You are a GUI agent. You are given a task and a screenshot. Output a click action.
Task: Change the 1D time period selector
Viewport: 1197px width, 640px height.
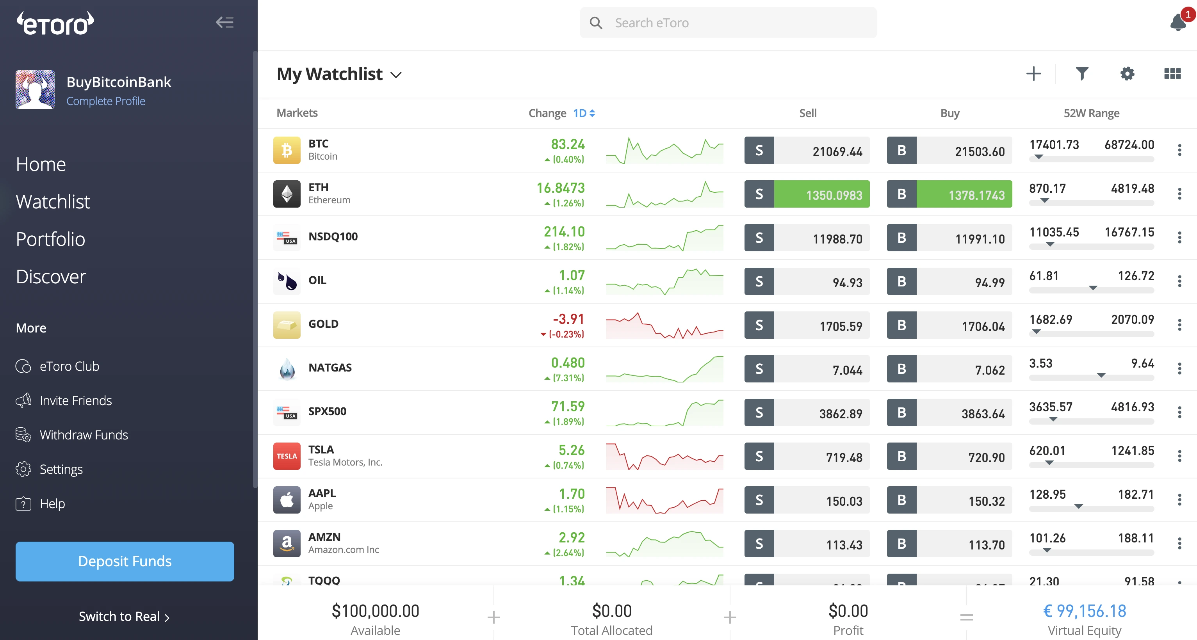pos(584,113)
